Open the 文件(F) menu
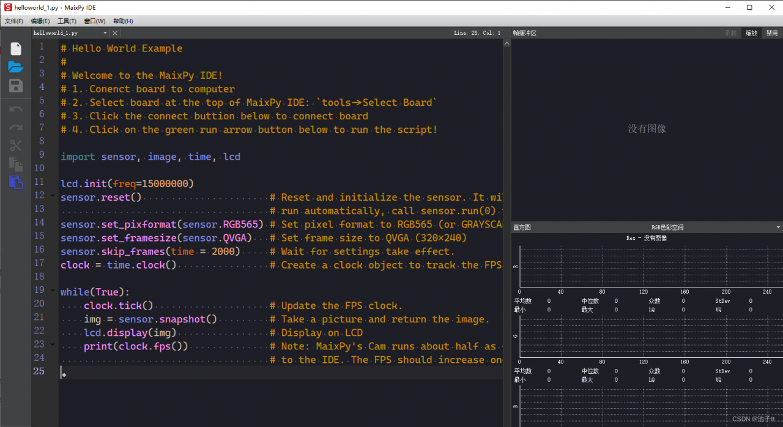Image resolution: width=783 pixels, height=427 pixels. point(14,21)
